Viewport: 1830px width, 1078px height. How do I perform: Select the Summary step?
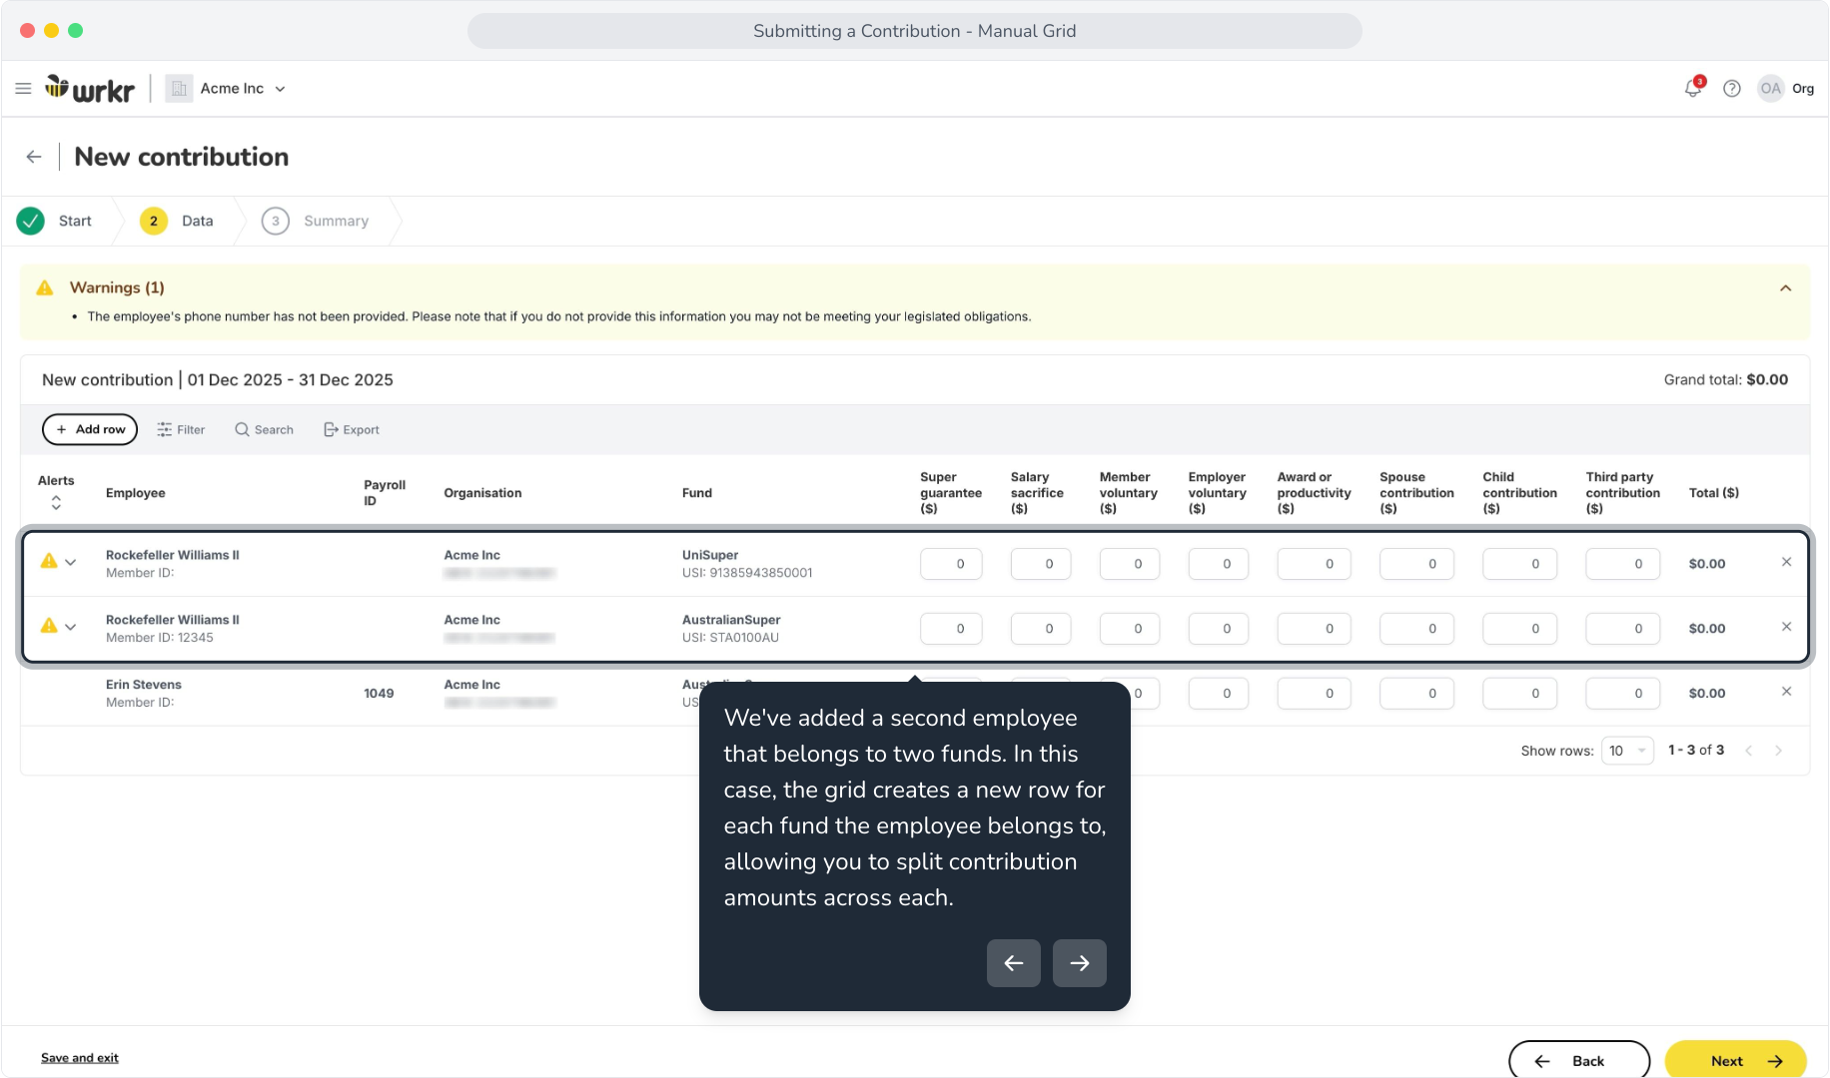point(316,221)
